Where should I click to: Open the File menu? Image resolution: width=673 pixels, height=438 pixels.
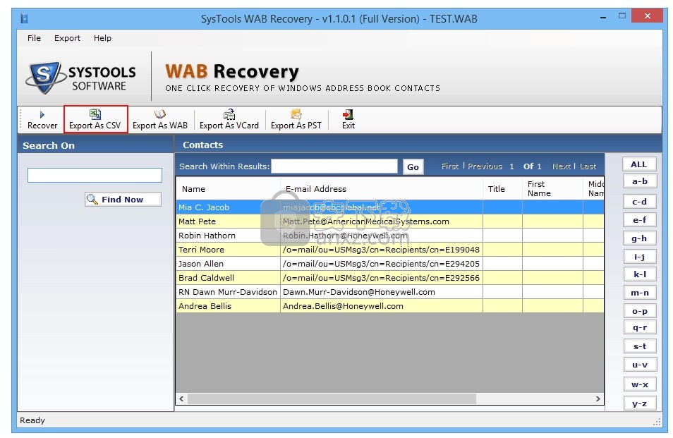(x=34, y=38)
